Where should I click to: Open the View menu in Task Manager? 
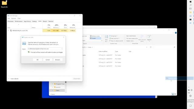pos(19,18)
